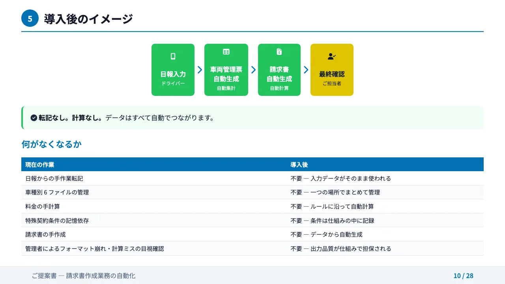
Task: Click the bold text 転記なし。計算なし。
Action: pyautogui.click(x=71, y=118)
